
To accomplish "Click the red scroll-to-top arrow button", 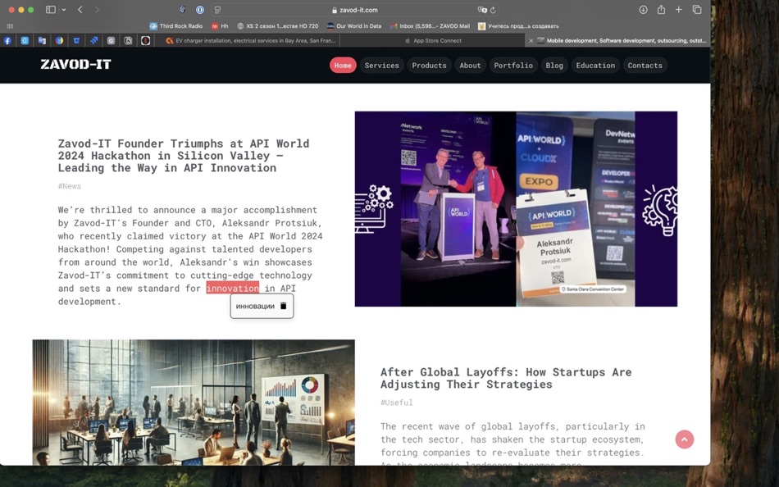I will 684,439.
